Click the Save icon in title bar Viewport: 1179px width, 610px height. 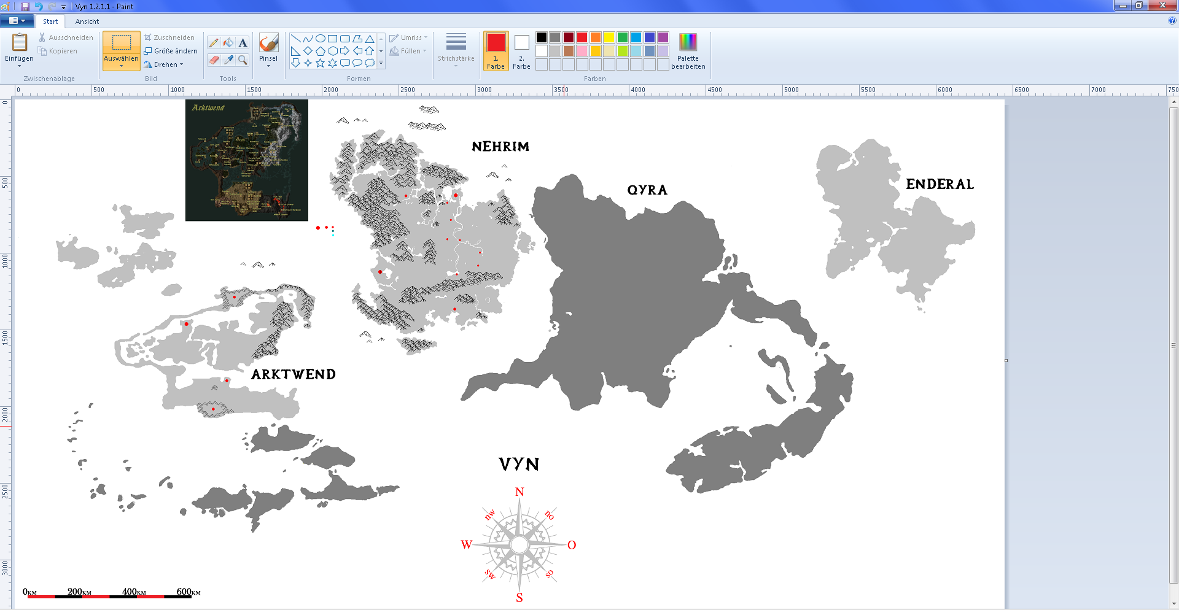25,6
